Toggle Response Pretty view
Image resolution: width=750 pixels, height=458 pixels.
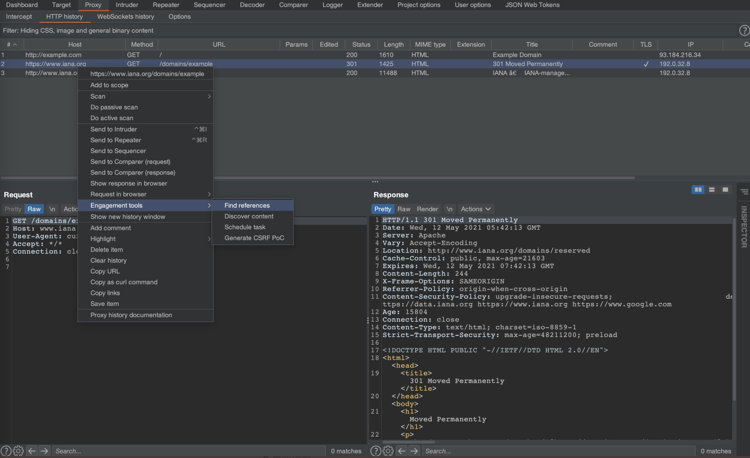[x=383, y=209]
